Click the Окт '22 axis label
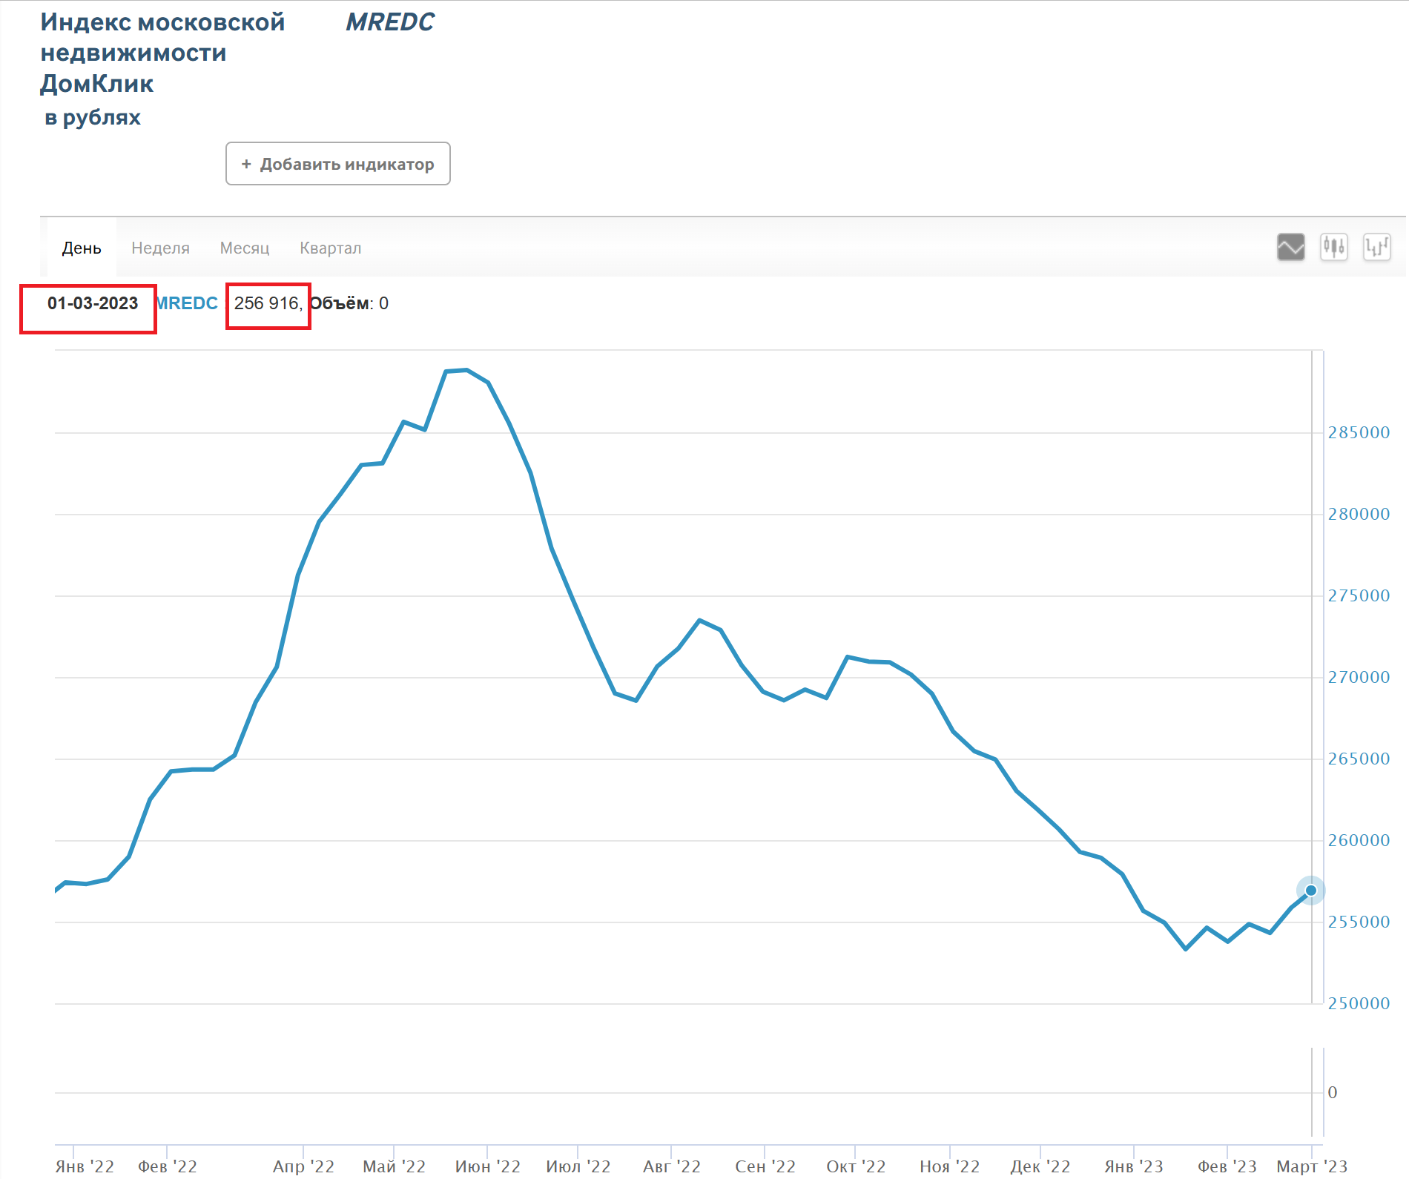 coord(856,1166)
